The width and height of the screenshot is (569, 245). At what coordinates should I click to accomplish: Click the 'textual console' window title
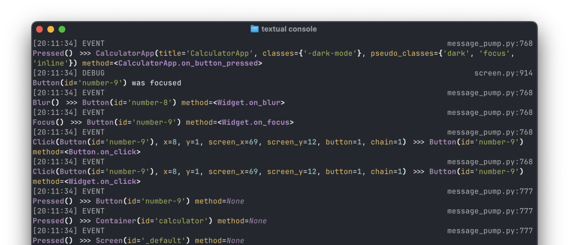tap(289, 29)
